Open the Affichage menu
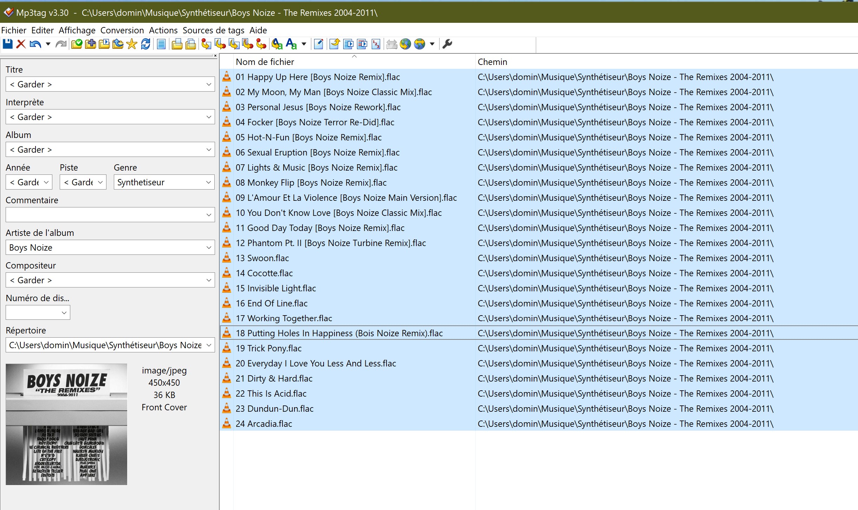 [77, 30]
